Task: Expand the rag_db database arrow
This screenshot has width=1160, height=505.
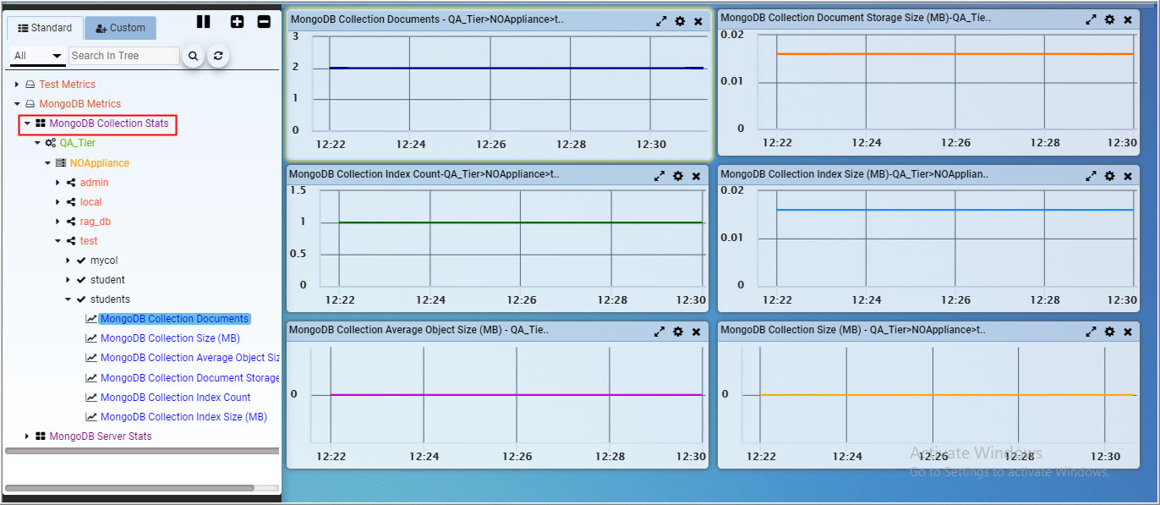Action: point(57,222)
